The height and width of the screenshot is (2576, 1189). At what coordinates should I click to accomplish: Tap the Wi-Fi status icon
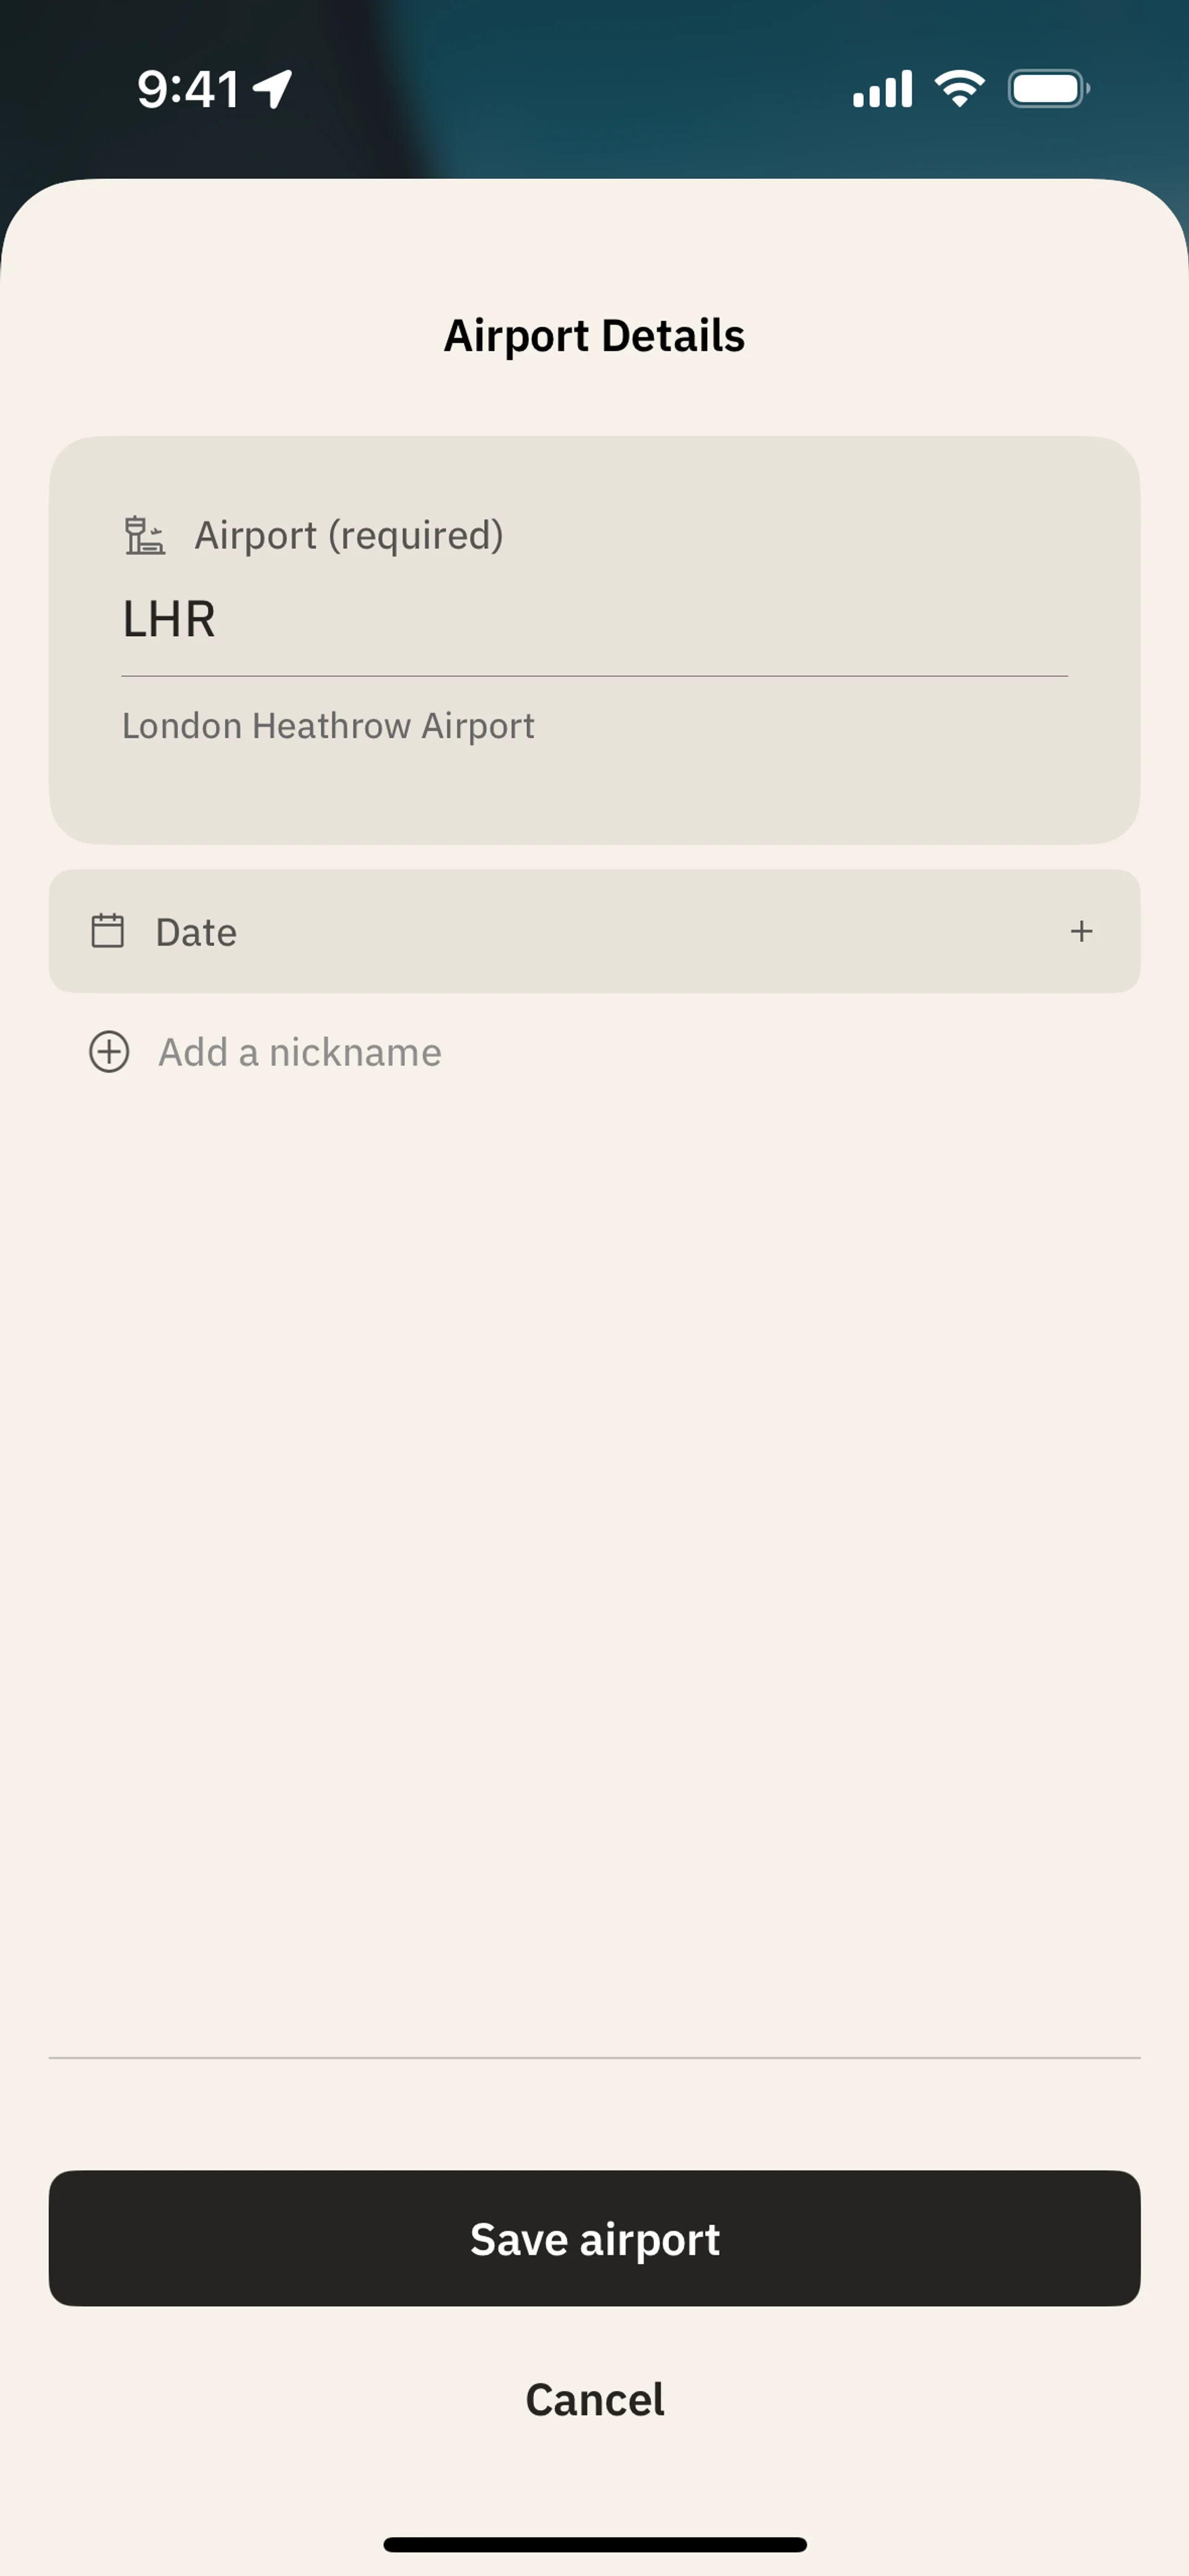[x=959, y=89]
